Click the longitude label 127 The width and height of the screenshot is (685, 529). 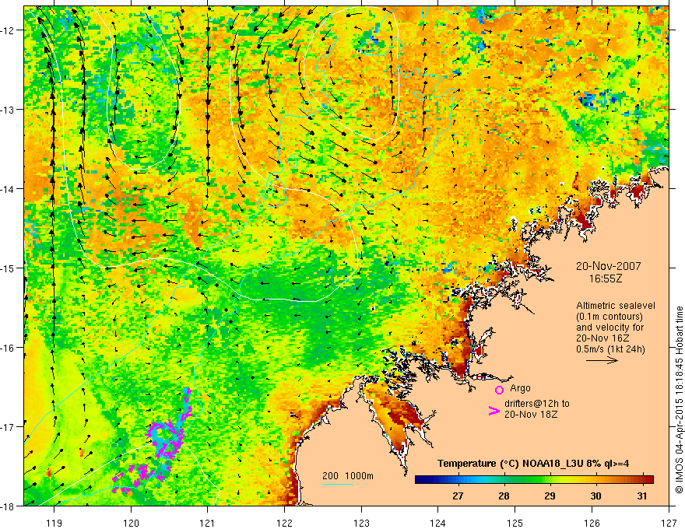coord(669,523)
